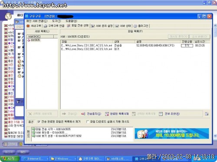Toggle 전송 완료된 파일은 목록에서 제거 checkbox
This screenshot has height=162, width=217.
click(x=39, y=122)
